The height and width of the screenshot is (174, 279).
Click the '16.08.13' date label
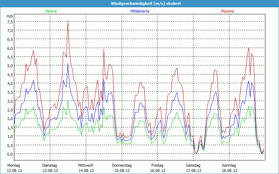click(x=158, y=171)
